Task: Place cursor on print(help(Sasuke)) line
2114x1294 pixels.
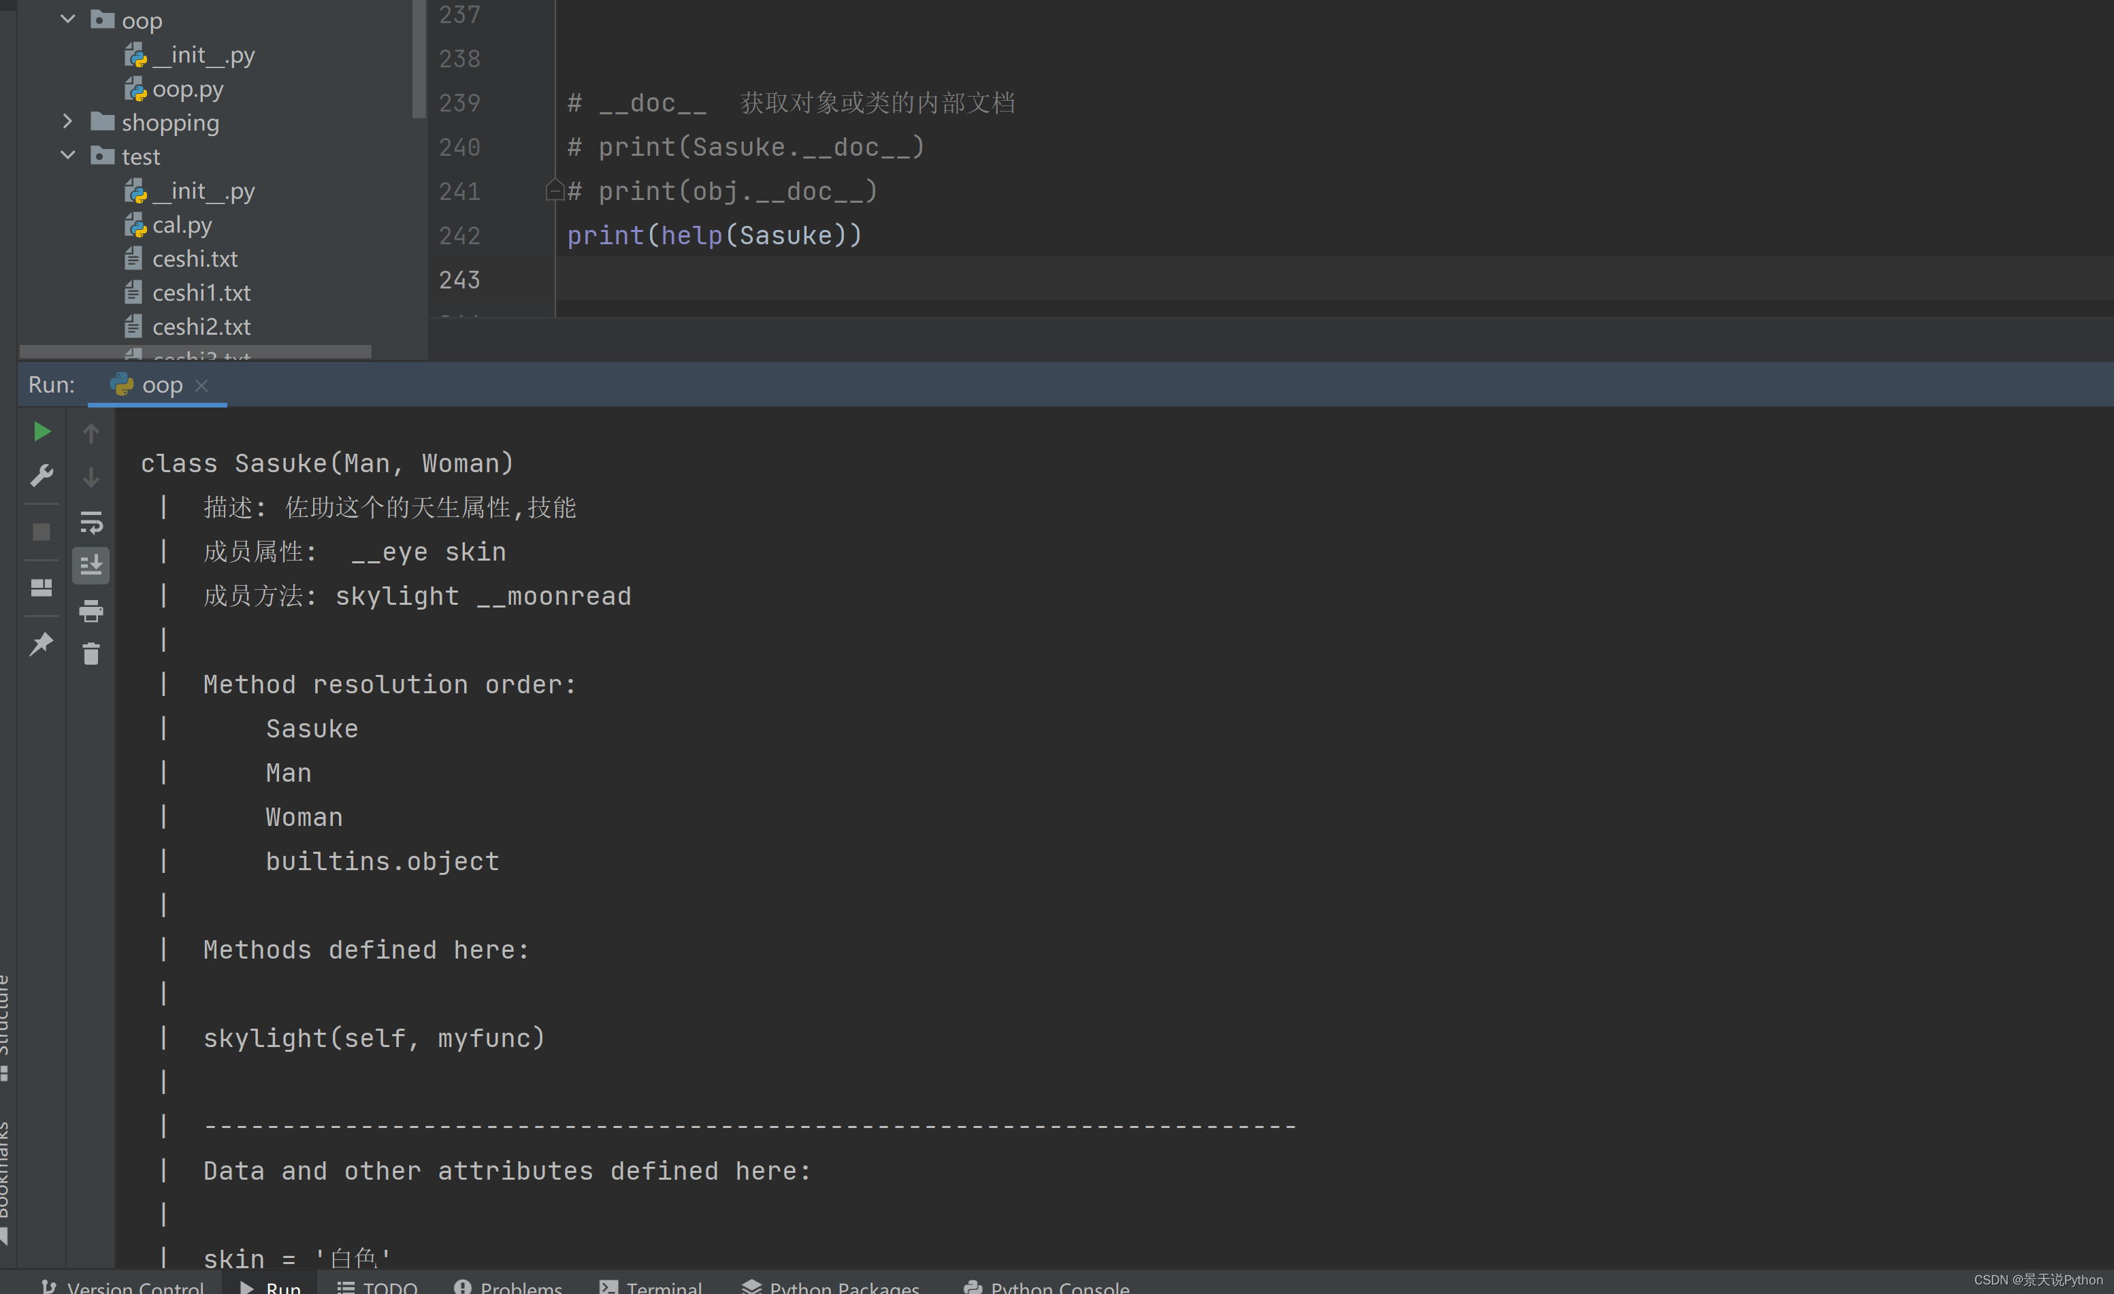Action: click(x=715, y=235)
